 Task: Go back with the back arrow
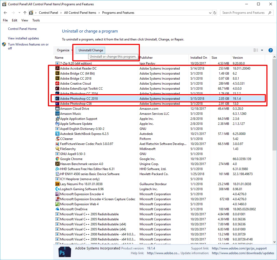(x=5, y=13)
